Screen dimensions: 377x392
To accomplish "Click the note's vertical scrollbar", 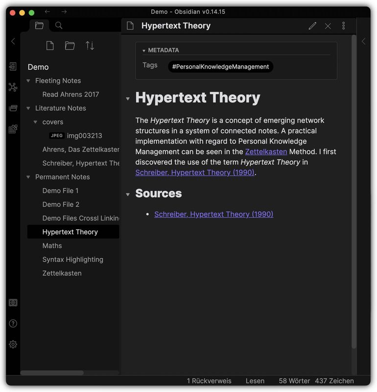I will 354,192.
